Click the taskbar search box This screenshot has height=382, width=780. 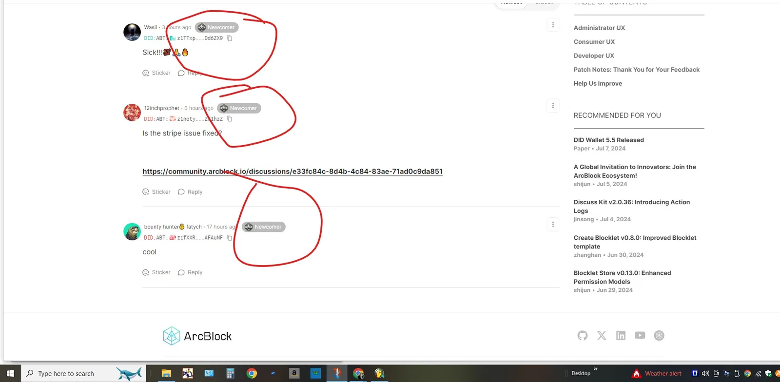(x=83, y=373)
